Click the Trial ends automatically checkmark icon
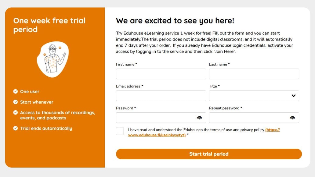The height and width of the screenshot is (177, 315). point(16,128)
